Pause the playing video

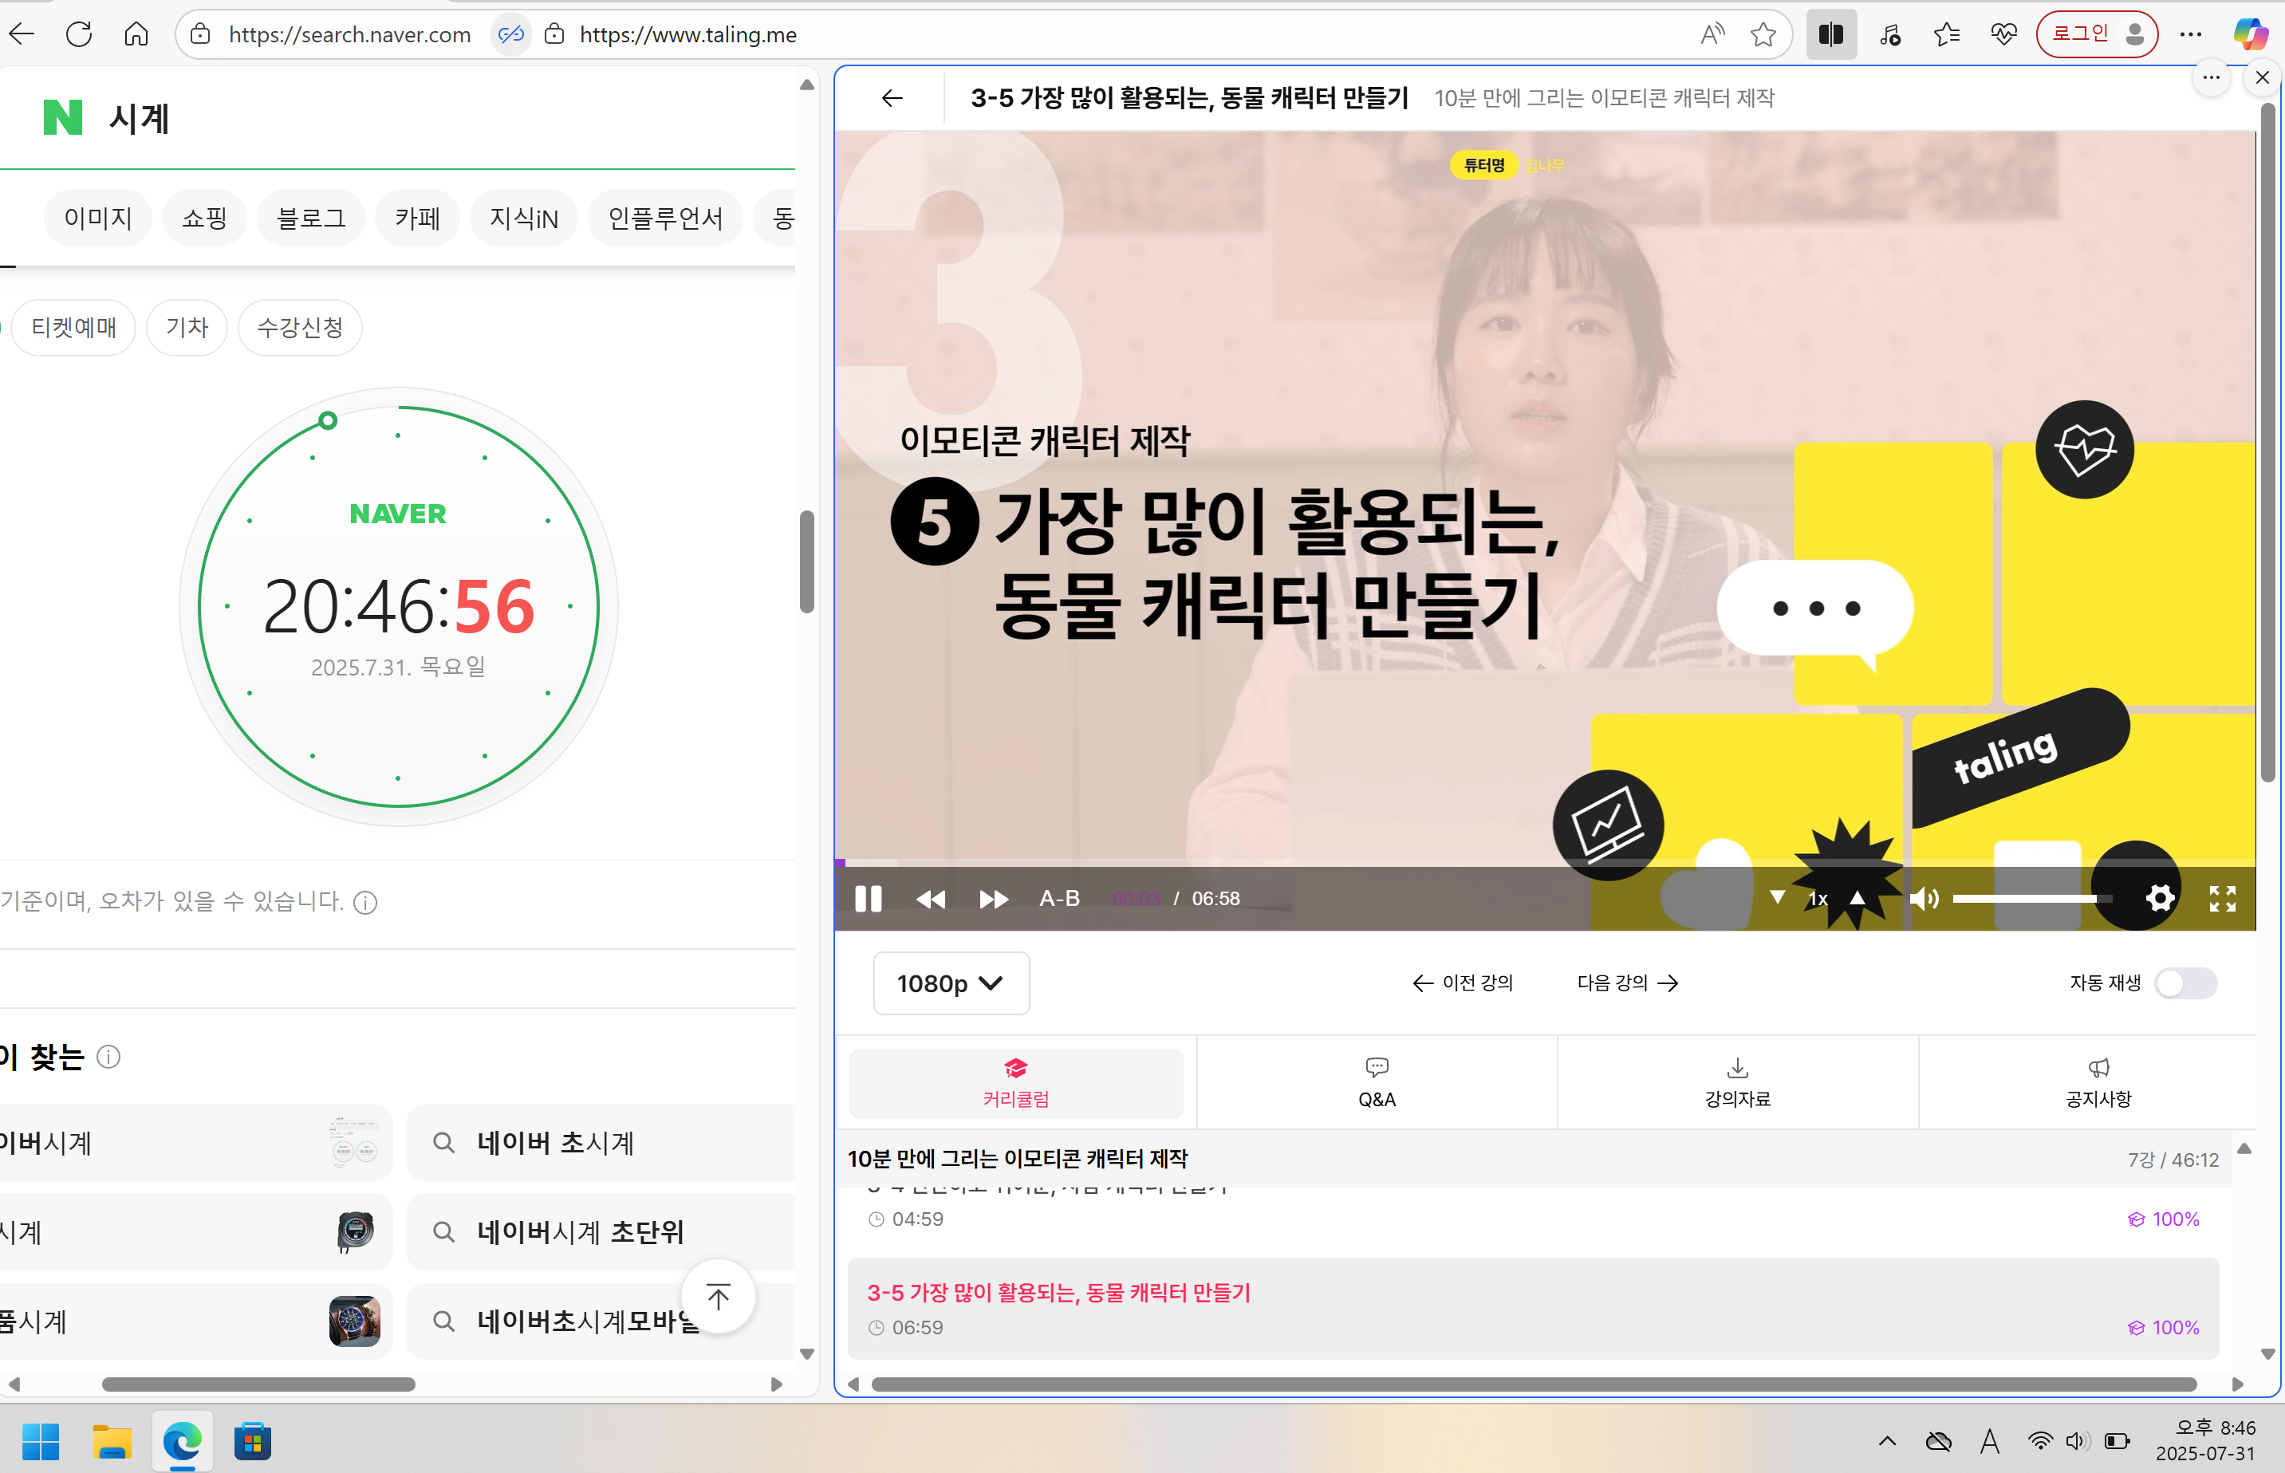click(x=868, y=898)
